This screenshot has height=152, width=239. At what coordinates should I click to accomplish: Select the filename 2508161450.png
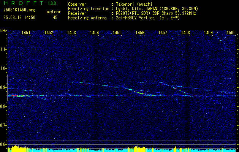pyautogui.click(x=19, y=10)
